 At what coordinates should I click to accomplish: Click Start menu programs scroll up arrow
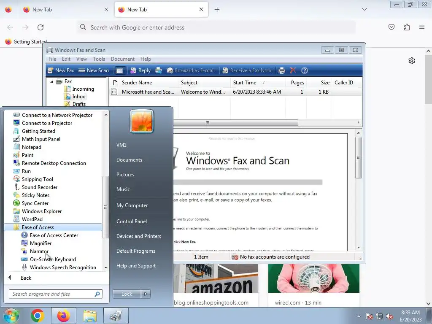coord(106,115)
